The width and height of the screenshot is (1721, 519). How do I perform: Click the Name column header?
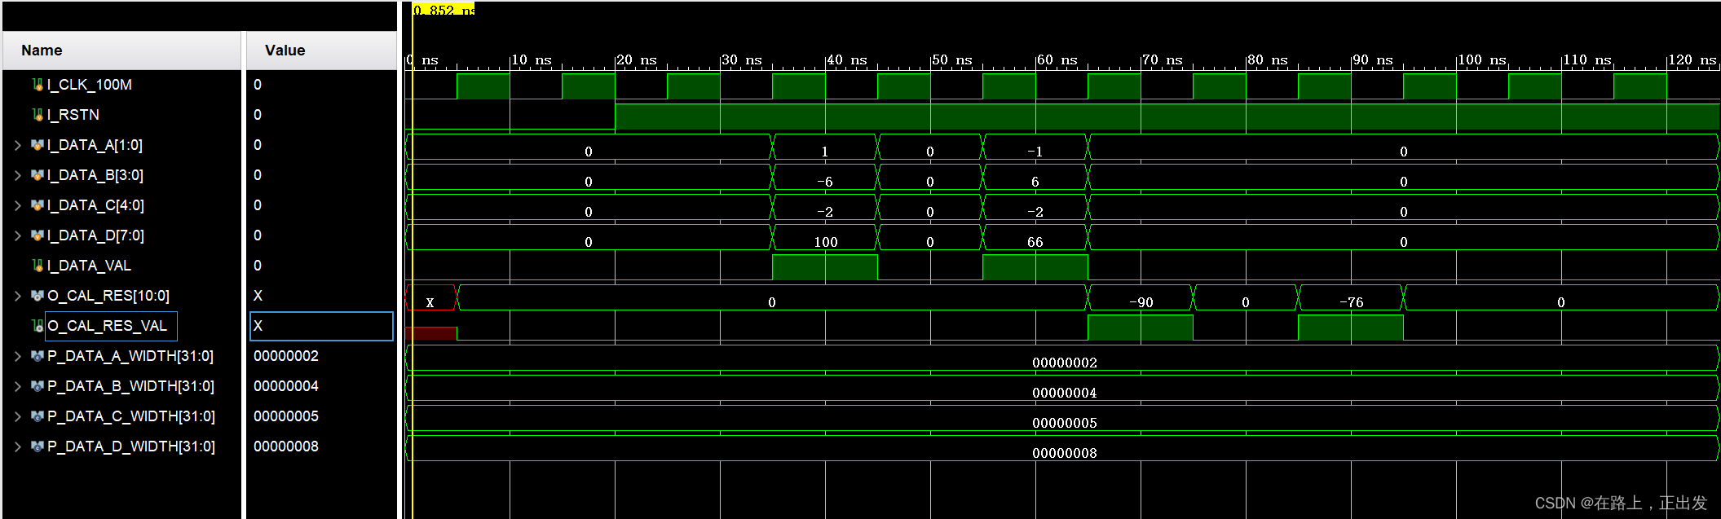coord(42,51)
